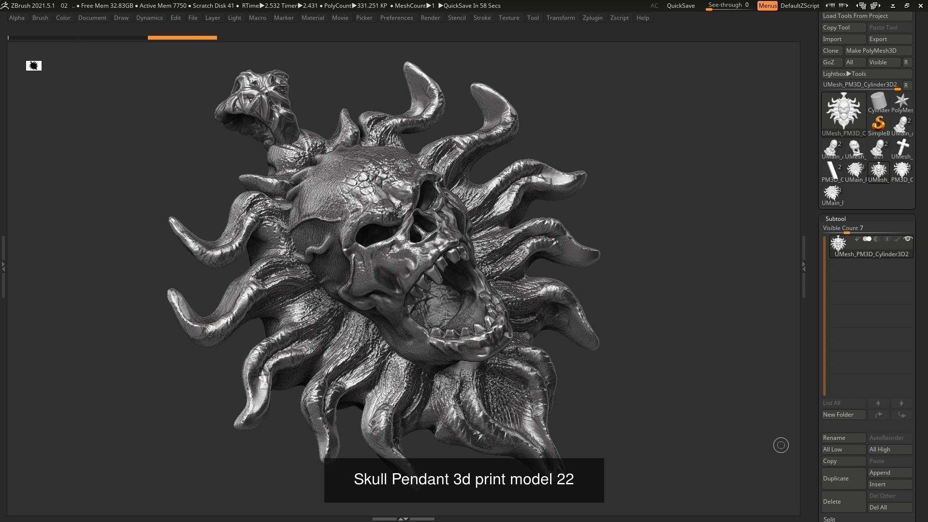Select the PM3D slanted bar tool

coord(832,172)
